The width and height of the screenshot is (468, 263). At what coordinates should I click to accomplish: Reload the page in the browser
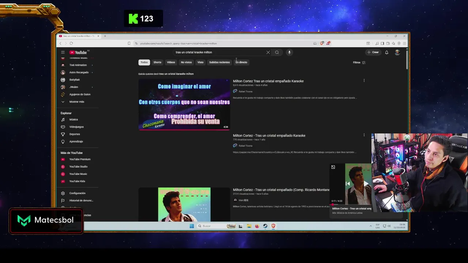click(71, 43)
